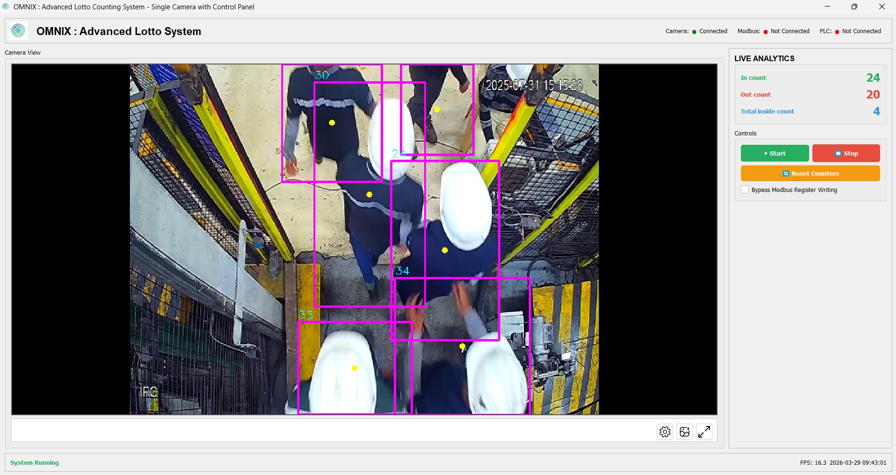This screenshot has height=475, width=896.
Task: Click inside the empty bar below camera view
Action: tap(327, 430)
